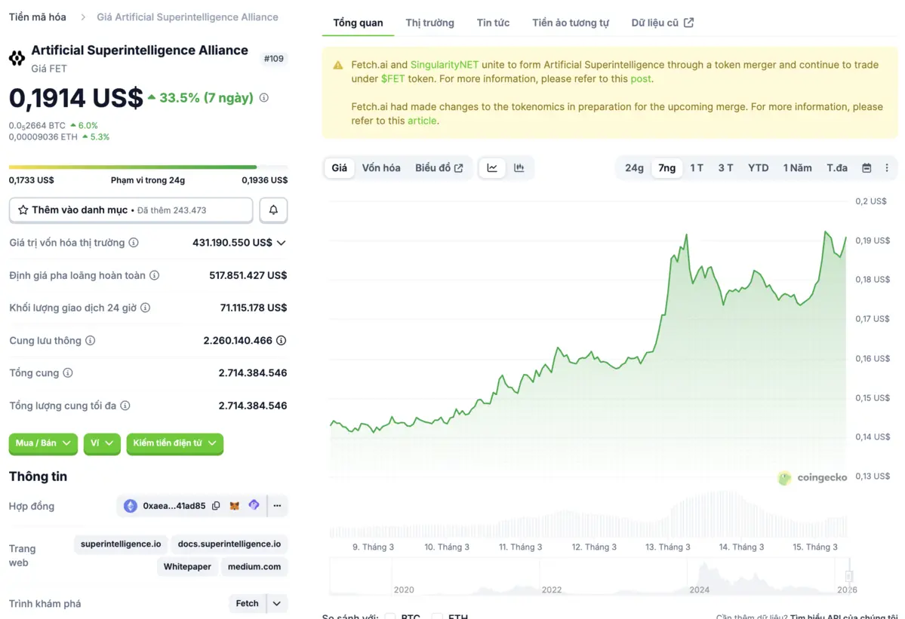This screenshot has height=619, width=905.
Task: Open the chart's vertical dots menu
Action: click(x=887, y=168)
